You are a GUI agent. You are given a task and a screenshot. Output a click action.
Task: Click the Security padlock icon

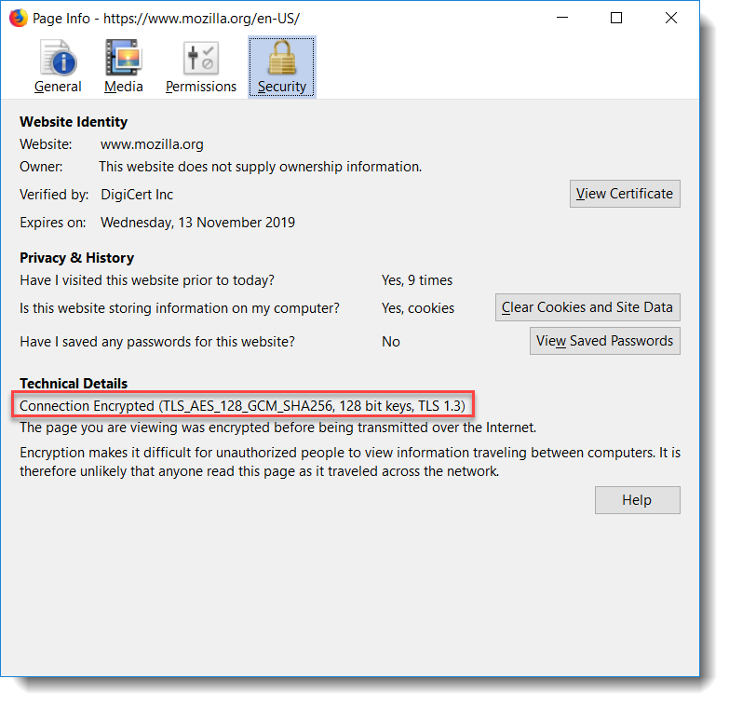point(281,60)
